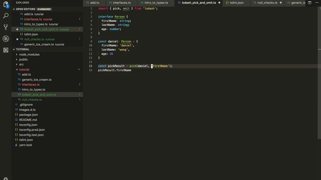The height and width of the screenshot is (180, 321).
Task: Click the Person interface name on line 3
Action: tap(119, 16)
